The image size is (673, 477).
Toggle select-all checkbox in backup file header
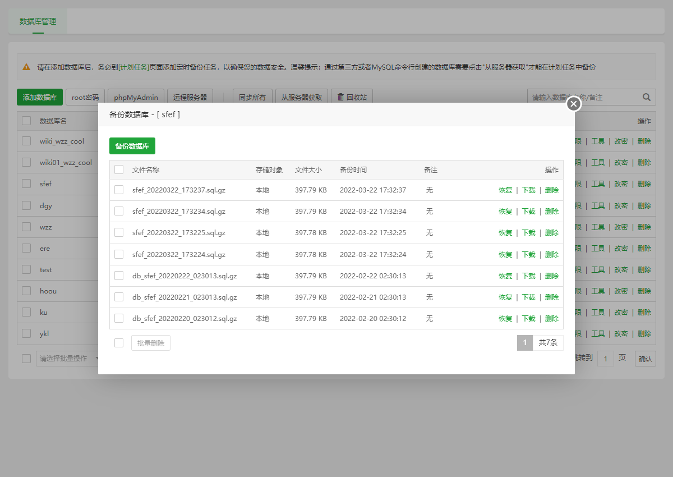pos(119,169)
